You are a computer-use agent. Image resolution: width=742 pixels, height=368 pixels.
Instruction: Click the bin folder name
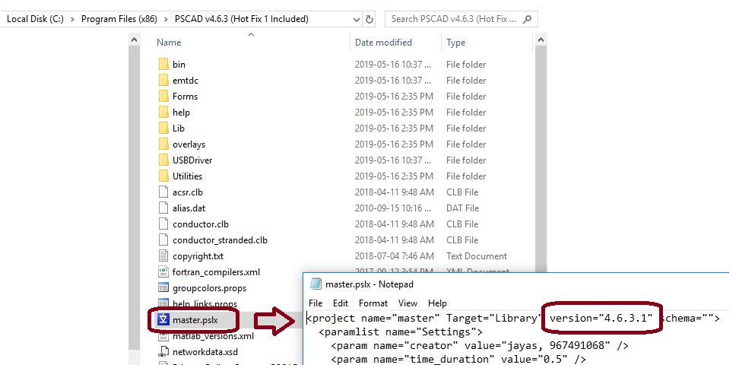(x=179, y=65)
